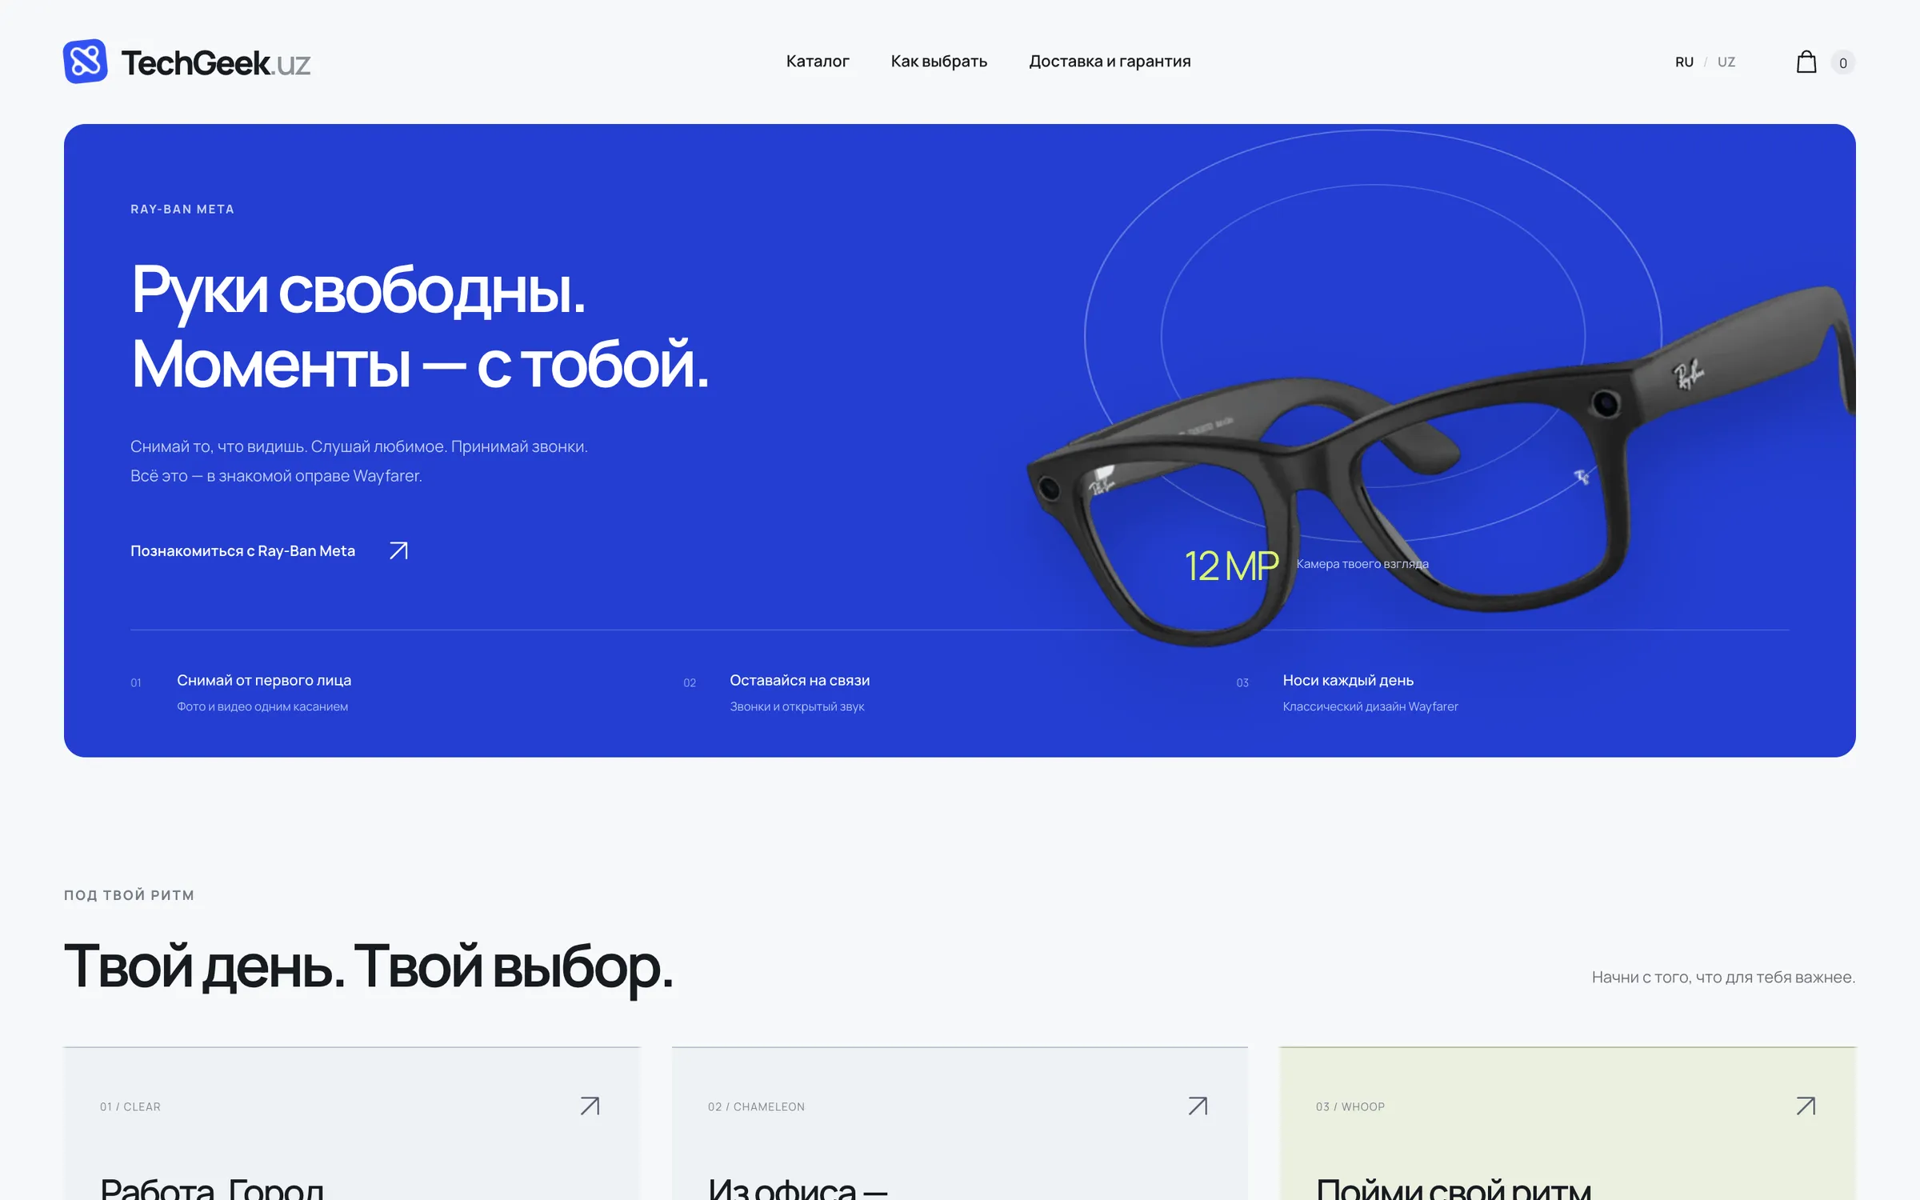Image resolution: width=1920 pixels, height=1200 pixels.
Task: Click the ПОД ТВОЙ РИТМ section label
Action: point(129,895)
